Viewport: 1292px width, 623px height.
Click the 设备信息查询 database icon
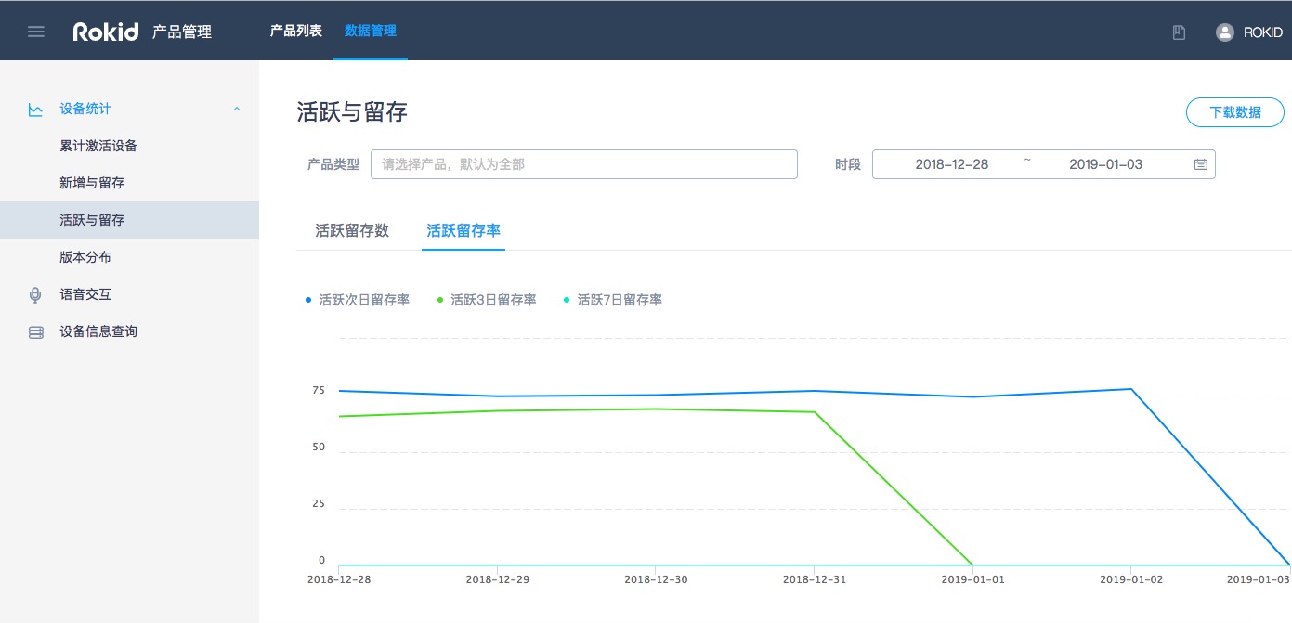click(35, 331)
